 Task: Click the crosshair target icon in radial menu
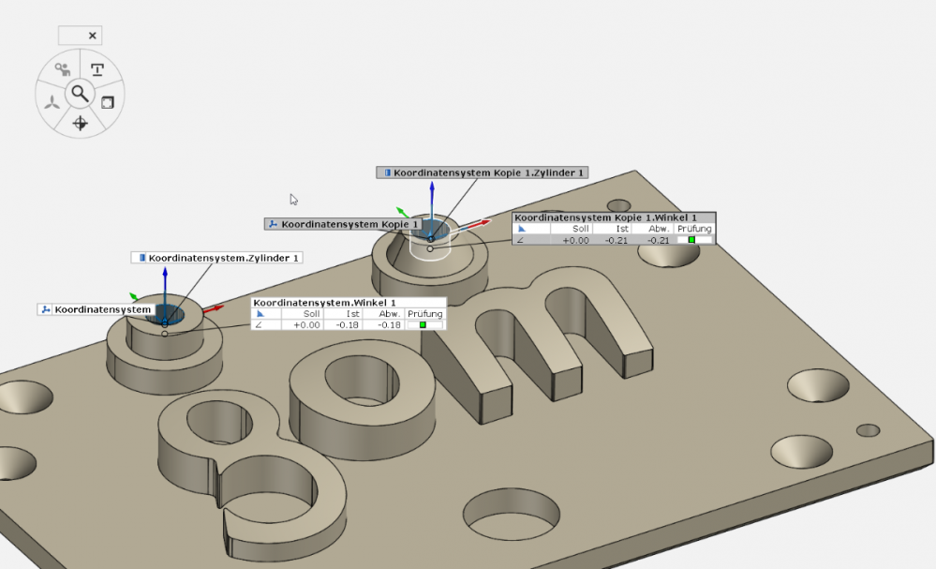pyautogui.click(x=80, y=123)
